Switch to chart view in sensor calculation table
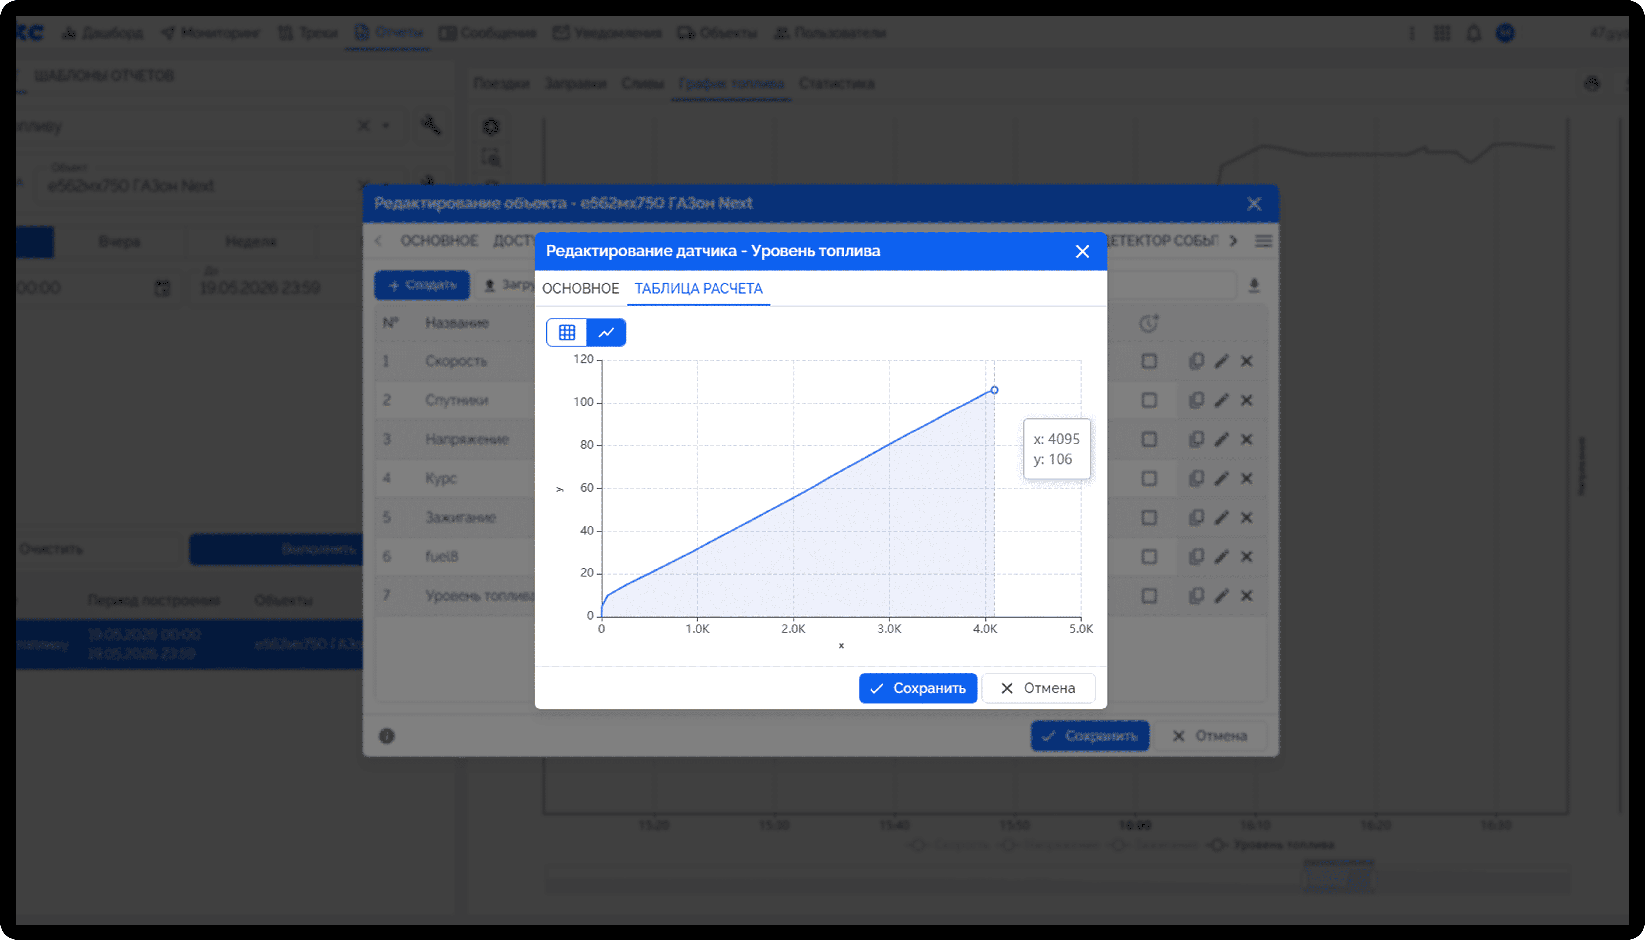 pos(606,332)
